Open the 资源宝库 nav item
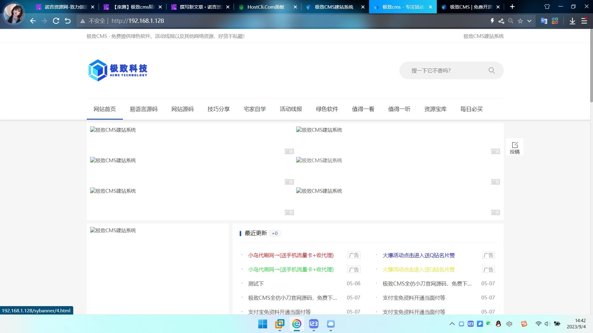Viewport: 593px width, 333px height. pyautogui.click(x=435, y=109)
